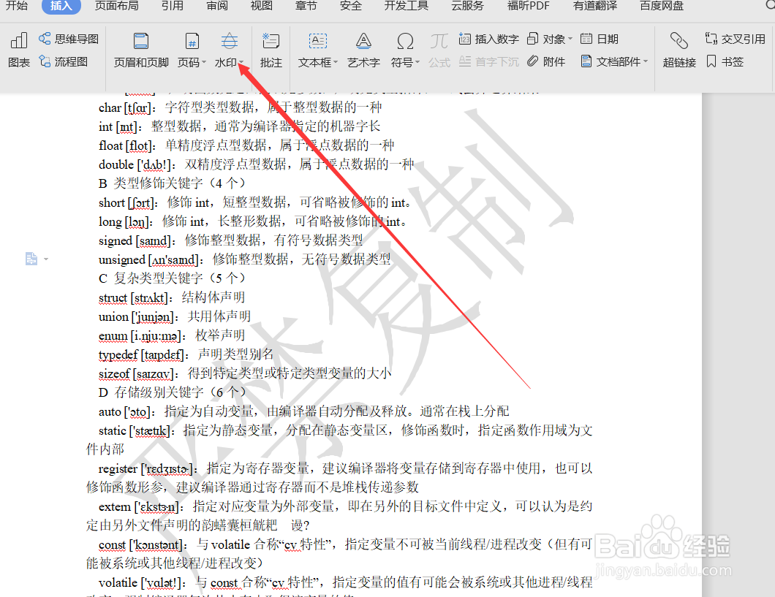Add a comment with the 批注 icon
Image resolution: width=775 pixels, height=597 pixels.
pyautogui.click(x=271, y=51)
